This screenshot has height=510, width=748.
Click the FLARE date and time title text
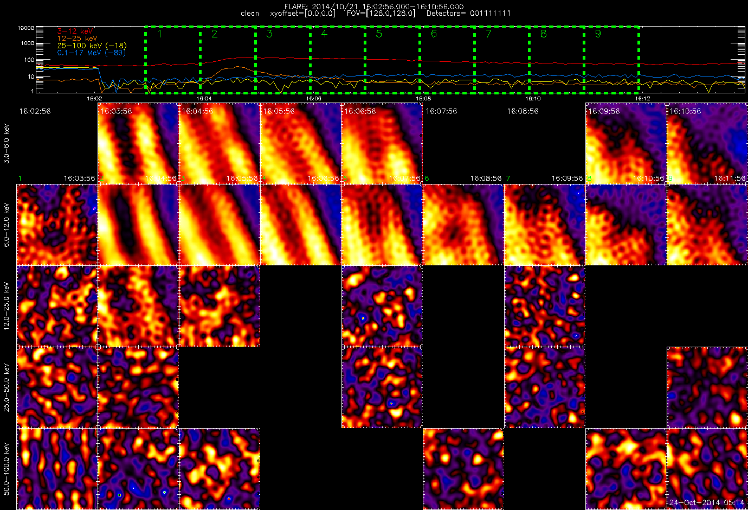(374, 7)
